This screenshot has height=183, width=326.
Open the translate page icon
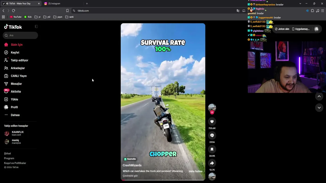[x=238, y=11]
